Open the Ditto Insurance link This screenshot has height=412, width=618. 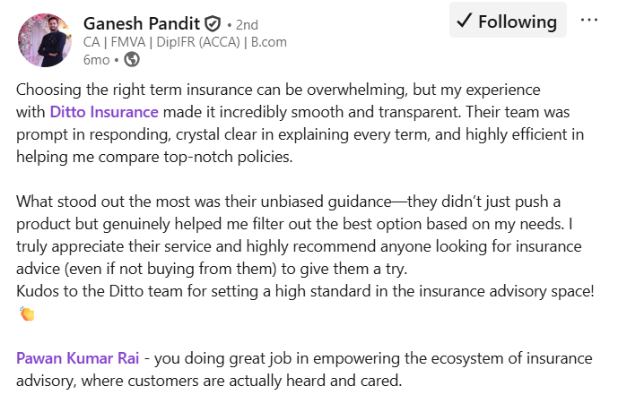104,112
